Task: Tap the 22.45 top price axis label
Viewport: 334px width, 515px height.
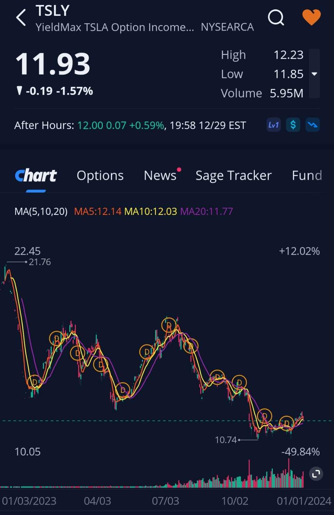Action: (x=27, y=251)
